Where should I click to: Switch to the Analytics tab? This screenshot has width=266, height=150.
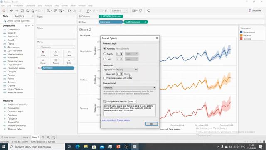(20, 16)
